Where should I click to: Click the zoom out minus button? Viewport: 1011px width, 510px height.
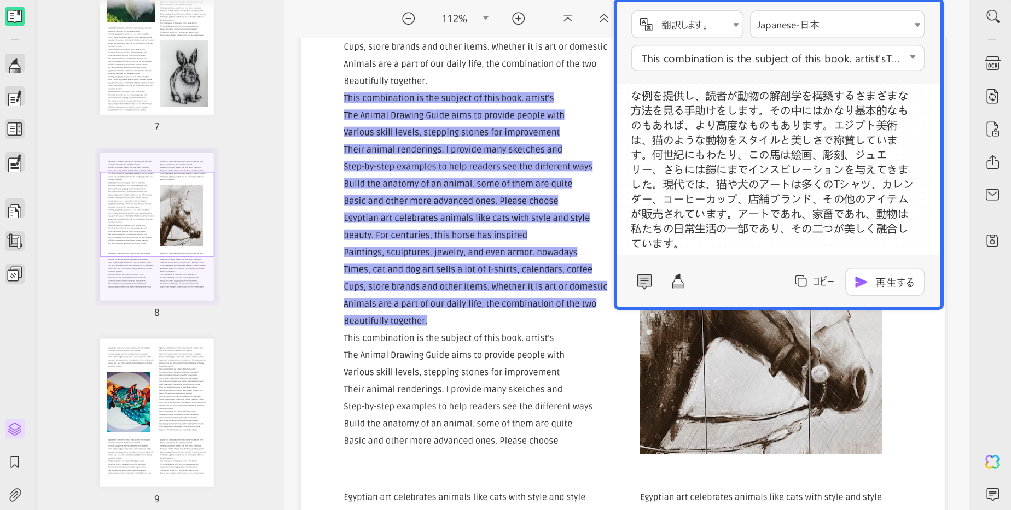[x=409, y=19]
